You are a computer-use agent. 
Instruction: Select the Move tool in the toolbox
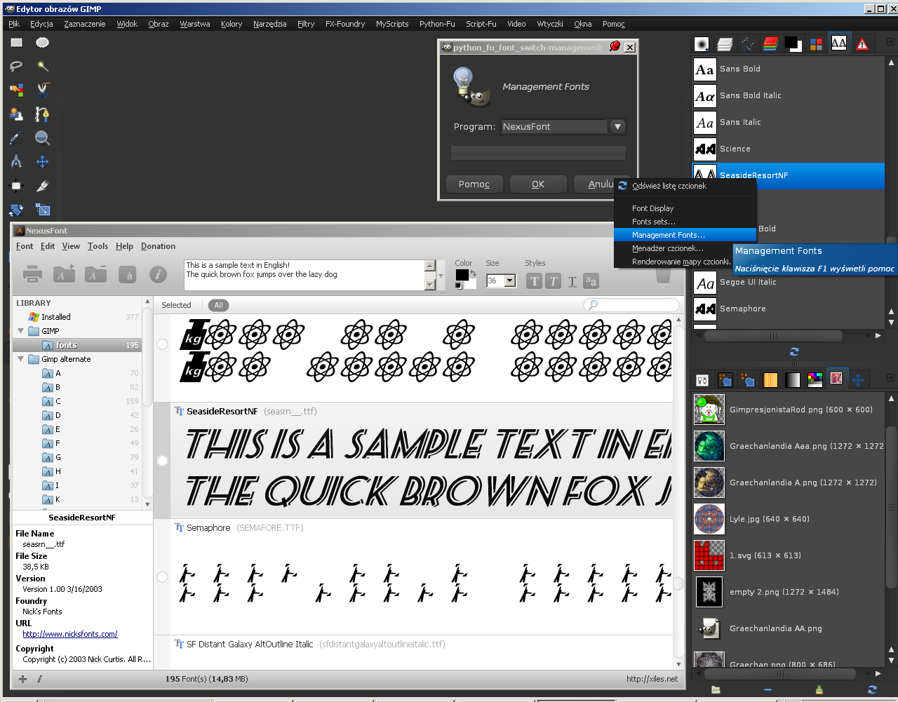click(43, 162)
